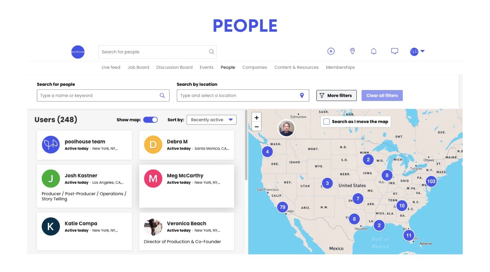490x272 pixels.
Task: Expand the profile menu arrow
Action: click(423, 51)
